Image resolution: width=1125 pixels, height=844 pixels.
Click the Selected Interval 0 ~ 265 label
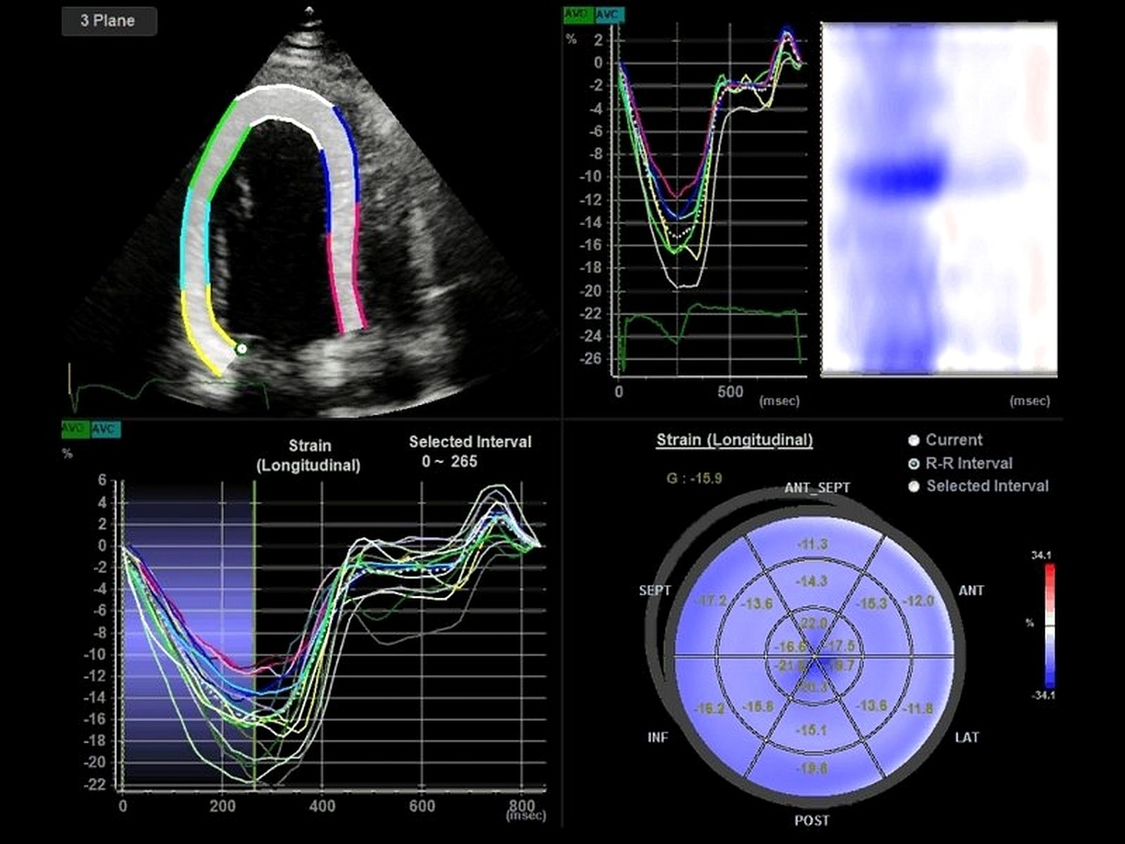[x=469, y=452]
